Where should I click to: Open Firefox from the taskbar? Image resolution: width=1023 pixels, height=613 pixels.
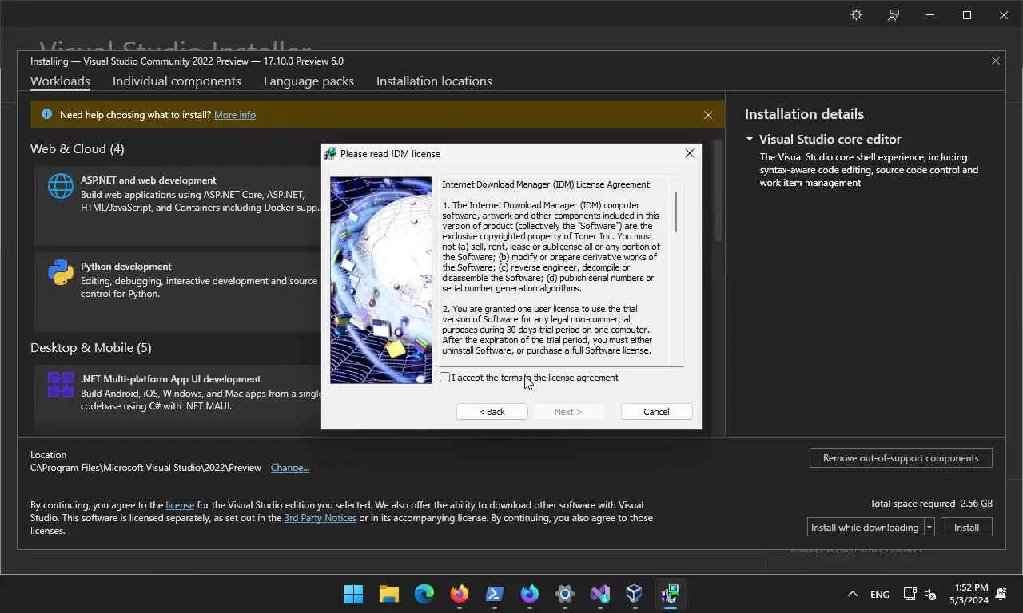click(460, 594)
